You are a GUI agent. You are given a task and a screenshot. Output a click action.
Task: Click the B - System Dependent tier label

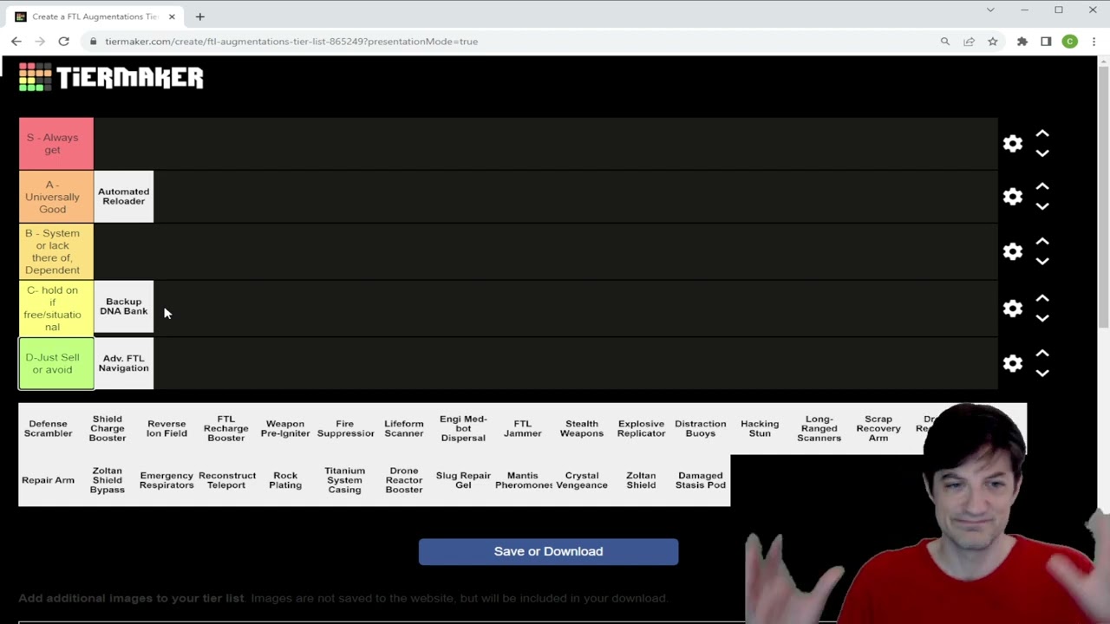tap(56, 251)
